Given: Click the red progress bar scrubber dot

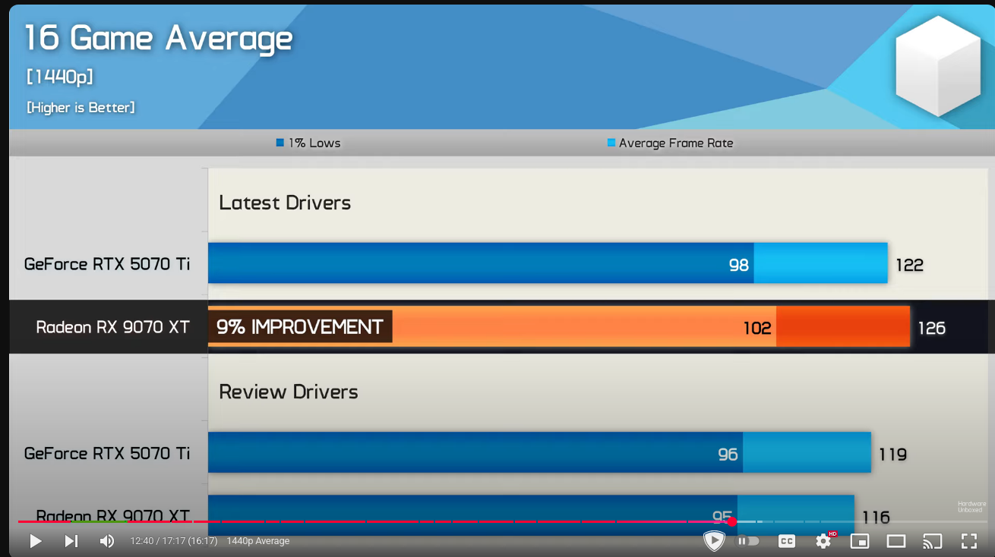Looking at the screenshot, I should tap(731, 521).
